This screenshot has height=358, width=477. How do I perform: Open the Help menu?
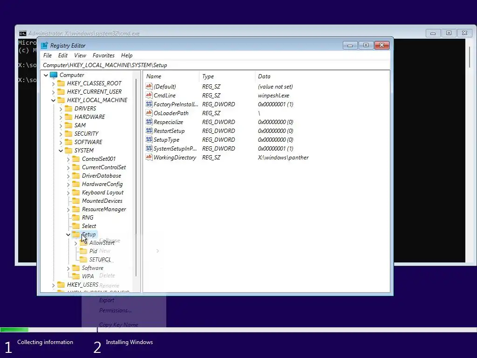pos(127,55)
